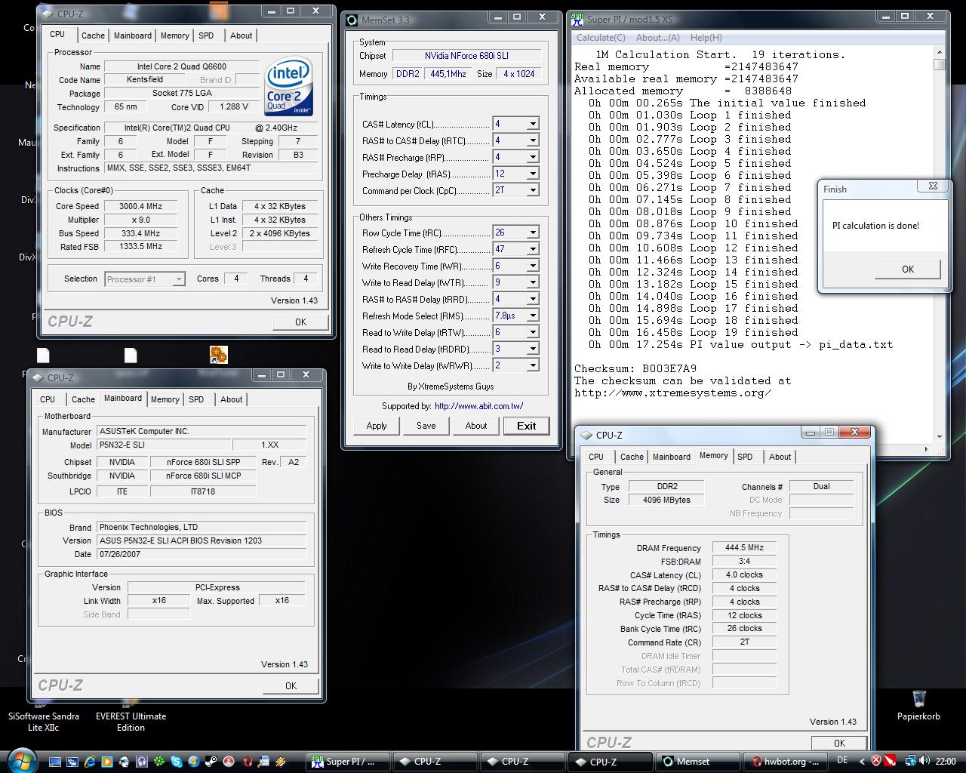
Task: Launch Windows Media Player from quick launch
Action: pyautogui.click(x=107, y=762)
